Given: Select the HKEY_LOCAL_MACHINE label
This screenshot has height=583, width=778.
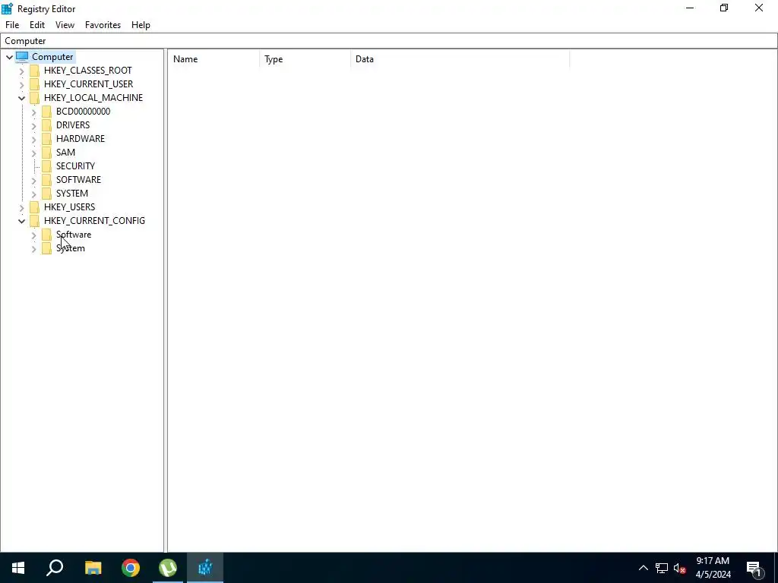Looking at the screenshot, I should coord(93,98).
